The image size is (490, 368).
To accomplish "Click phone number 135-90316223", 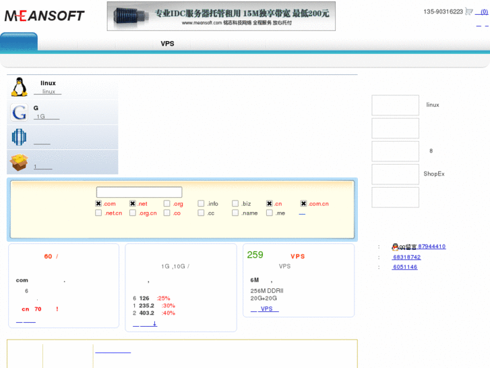I will [x=443, y=11].
